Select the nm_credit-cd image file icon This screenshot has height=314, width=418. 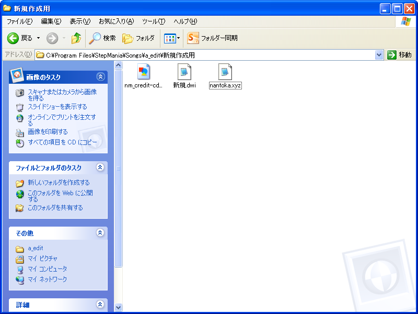(x=144, y=72)
